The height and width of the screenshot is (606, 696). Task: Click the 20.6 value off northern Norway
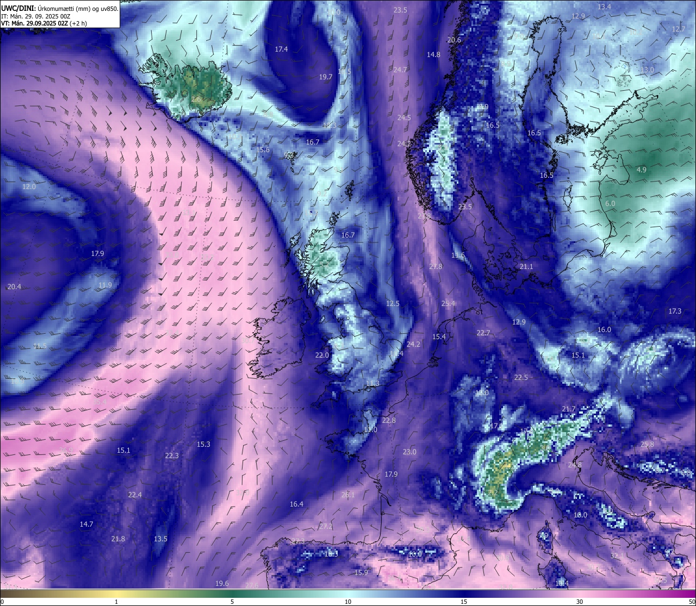tap(454, 40)
